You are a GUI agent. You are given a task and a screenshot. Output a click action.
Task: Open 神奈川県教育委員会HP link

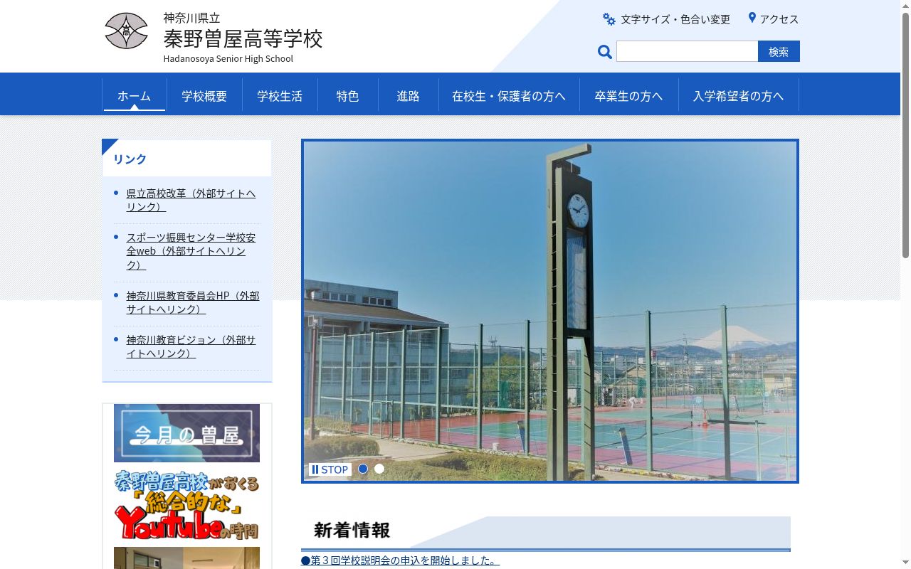193,302
